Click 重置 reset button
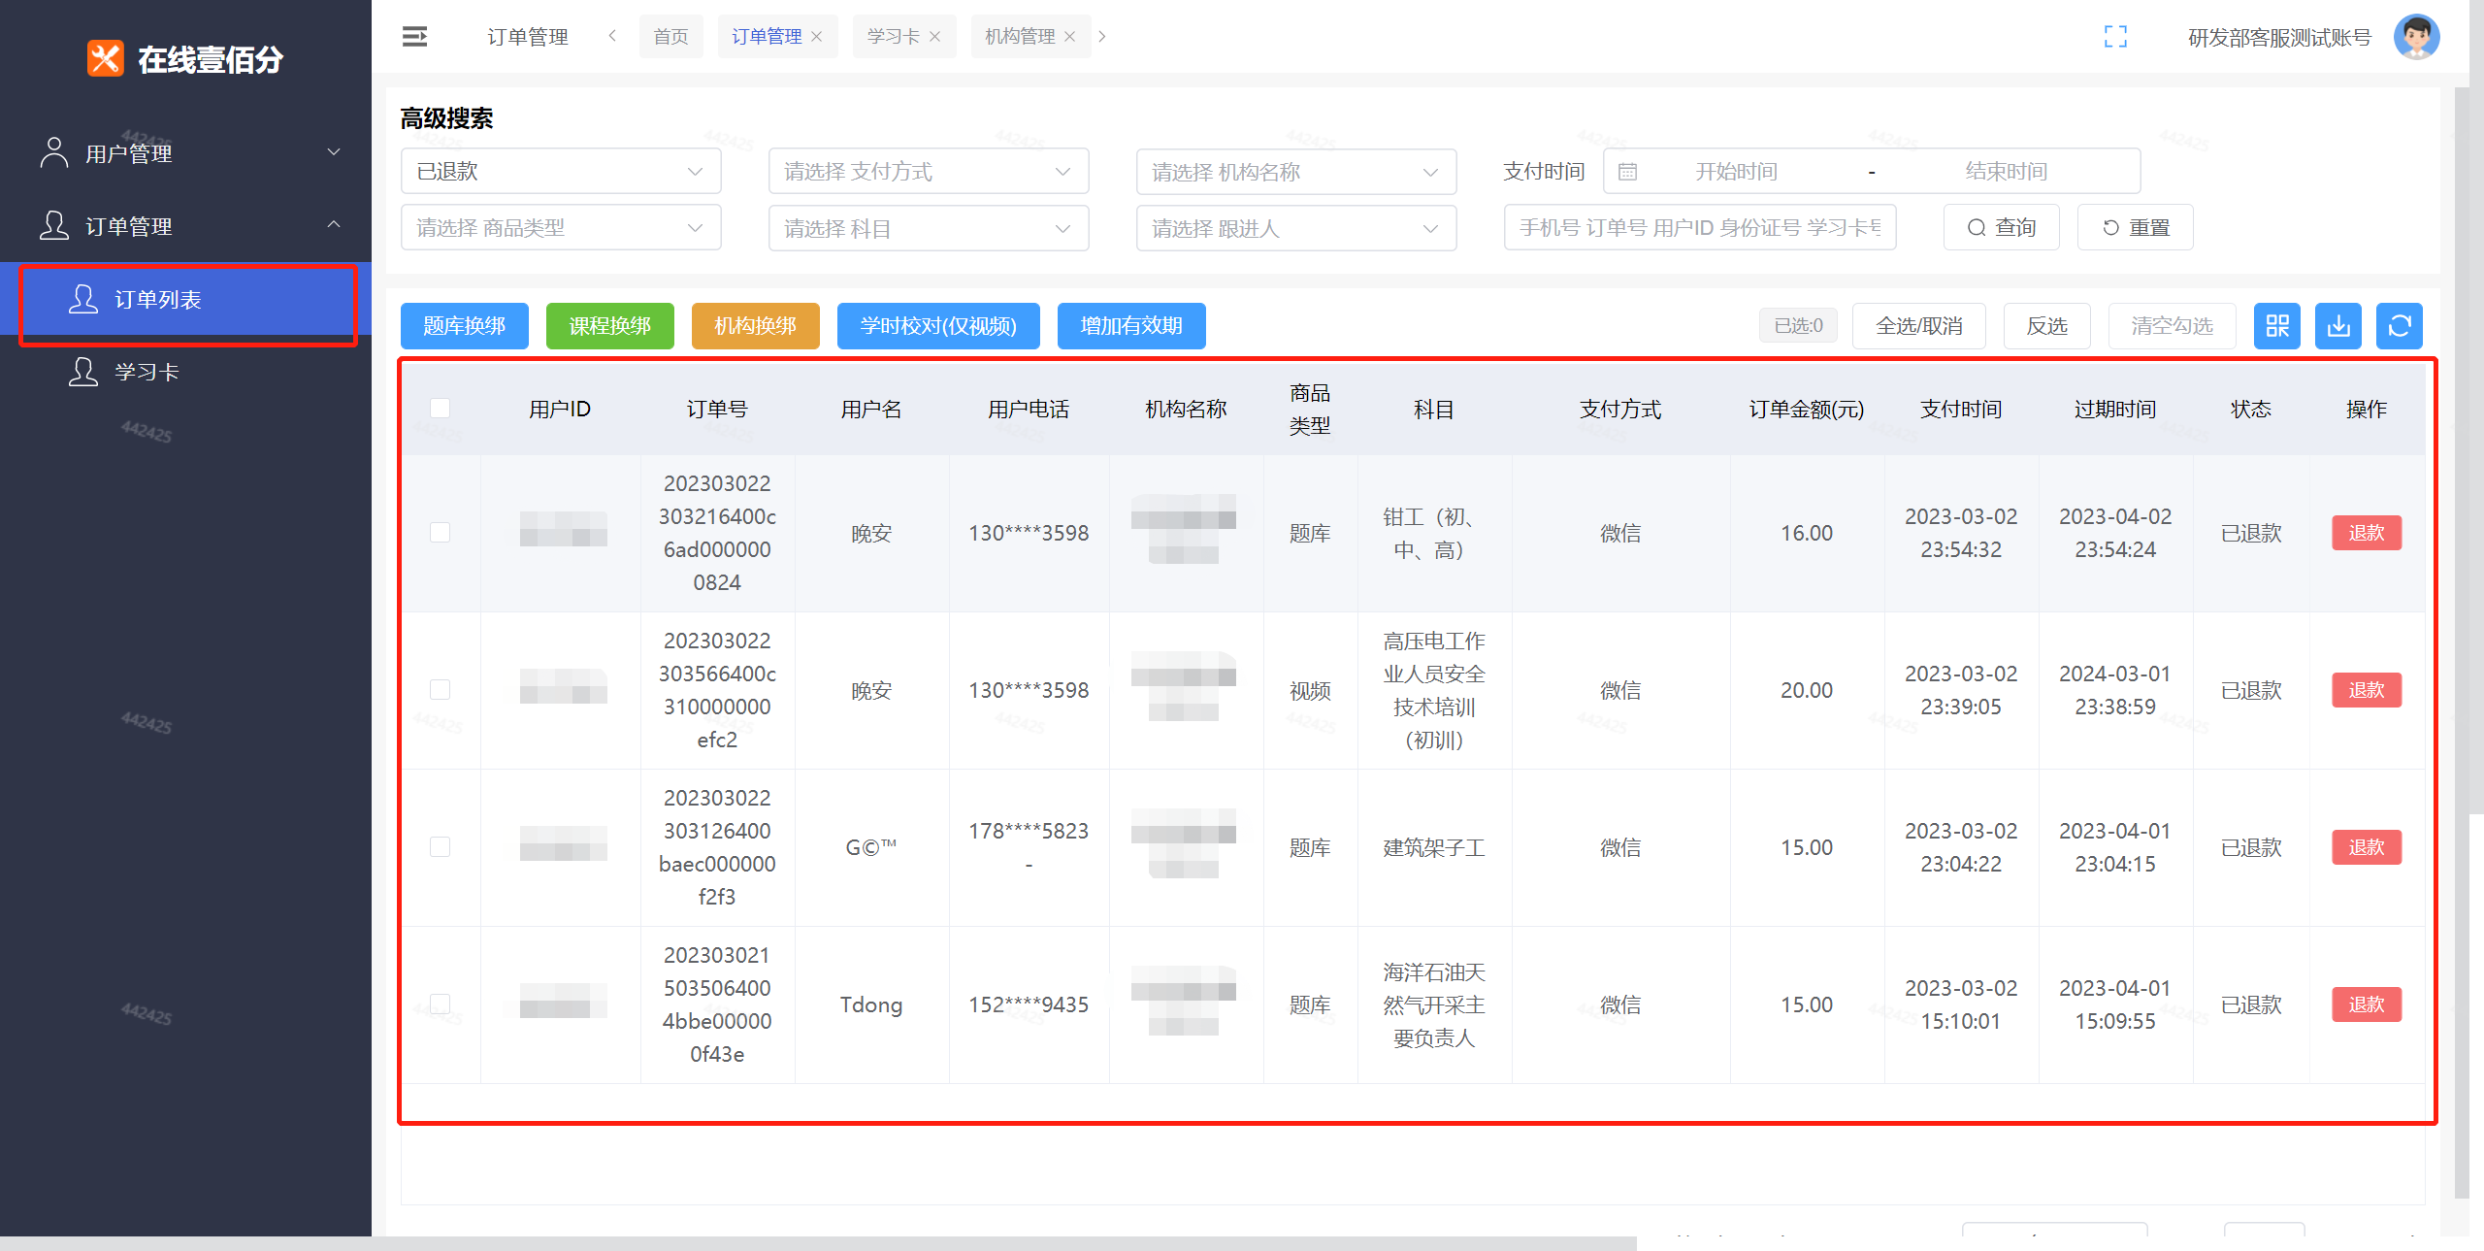The image size is (2484, 1251). [x=2135, y=228]
